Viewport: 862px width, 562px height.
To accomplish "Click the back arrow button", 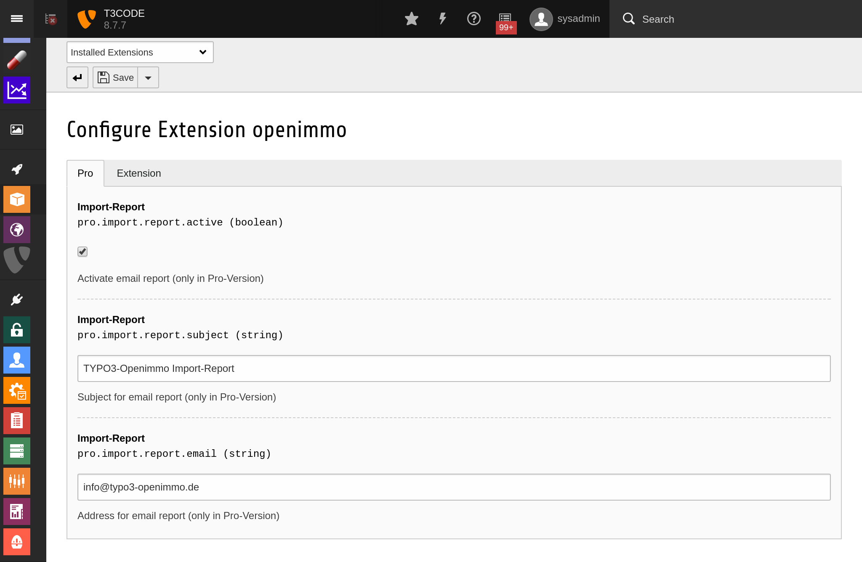I will click(x=77, y=78).
